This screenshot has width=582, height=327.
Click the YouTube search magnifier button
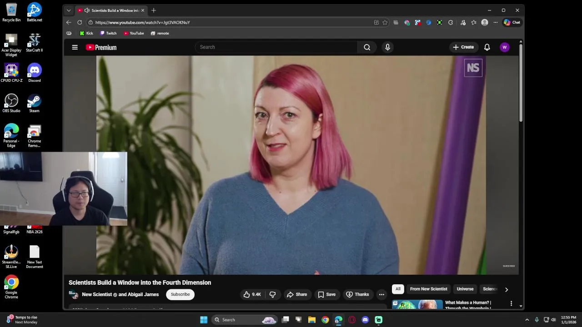(x=367, y=47)
